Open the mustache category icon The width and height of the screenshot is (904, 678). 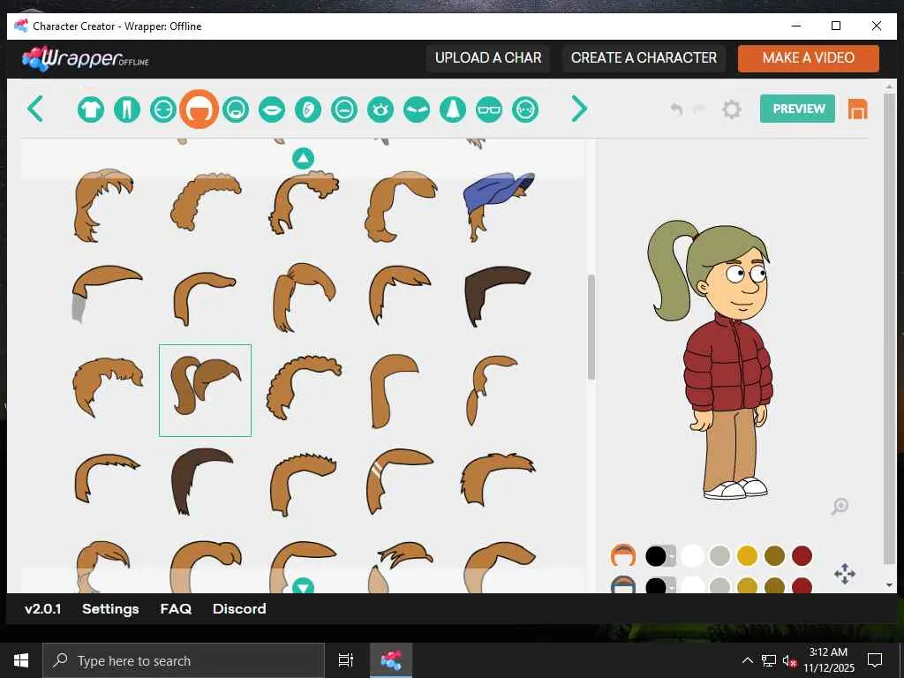(344, 109)
